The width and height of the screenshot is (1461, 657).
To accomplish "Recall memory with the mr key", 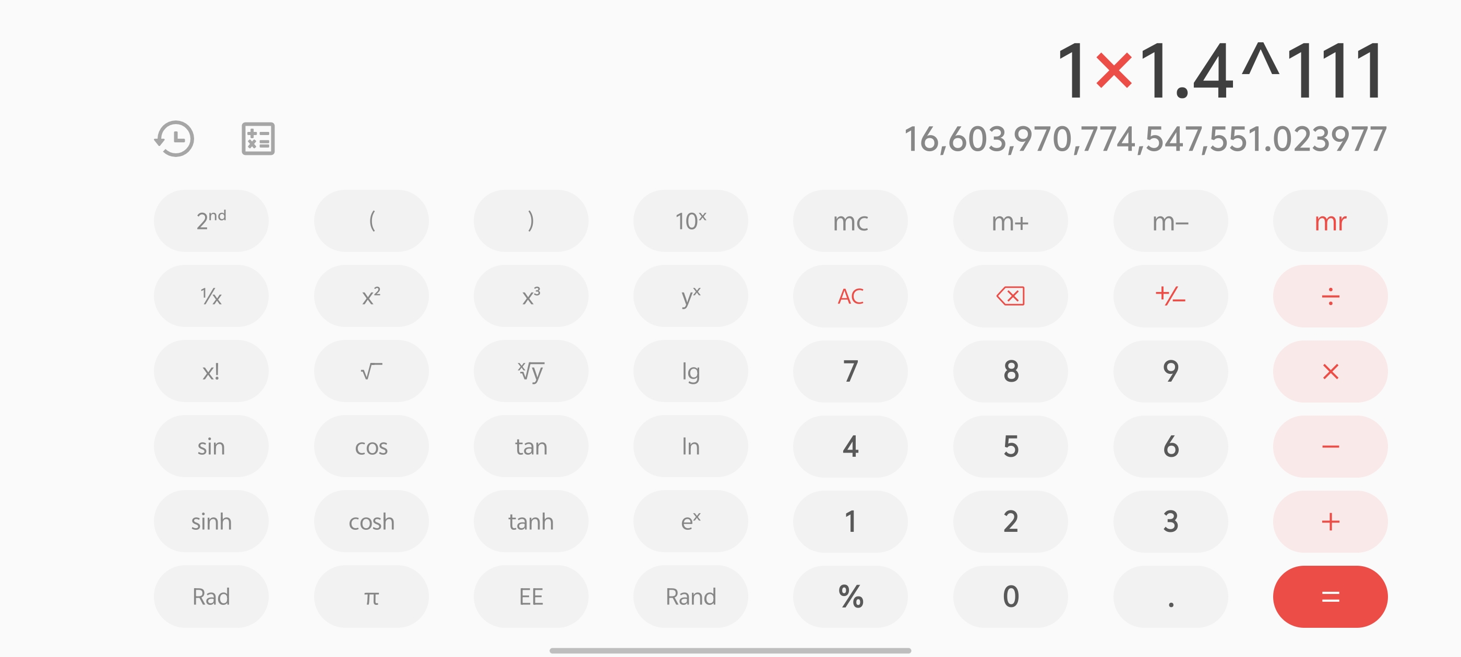I will 1330,221.
